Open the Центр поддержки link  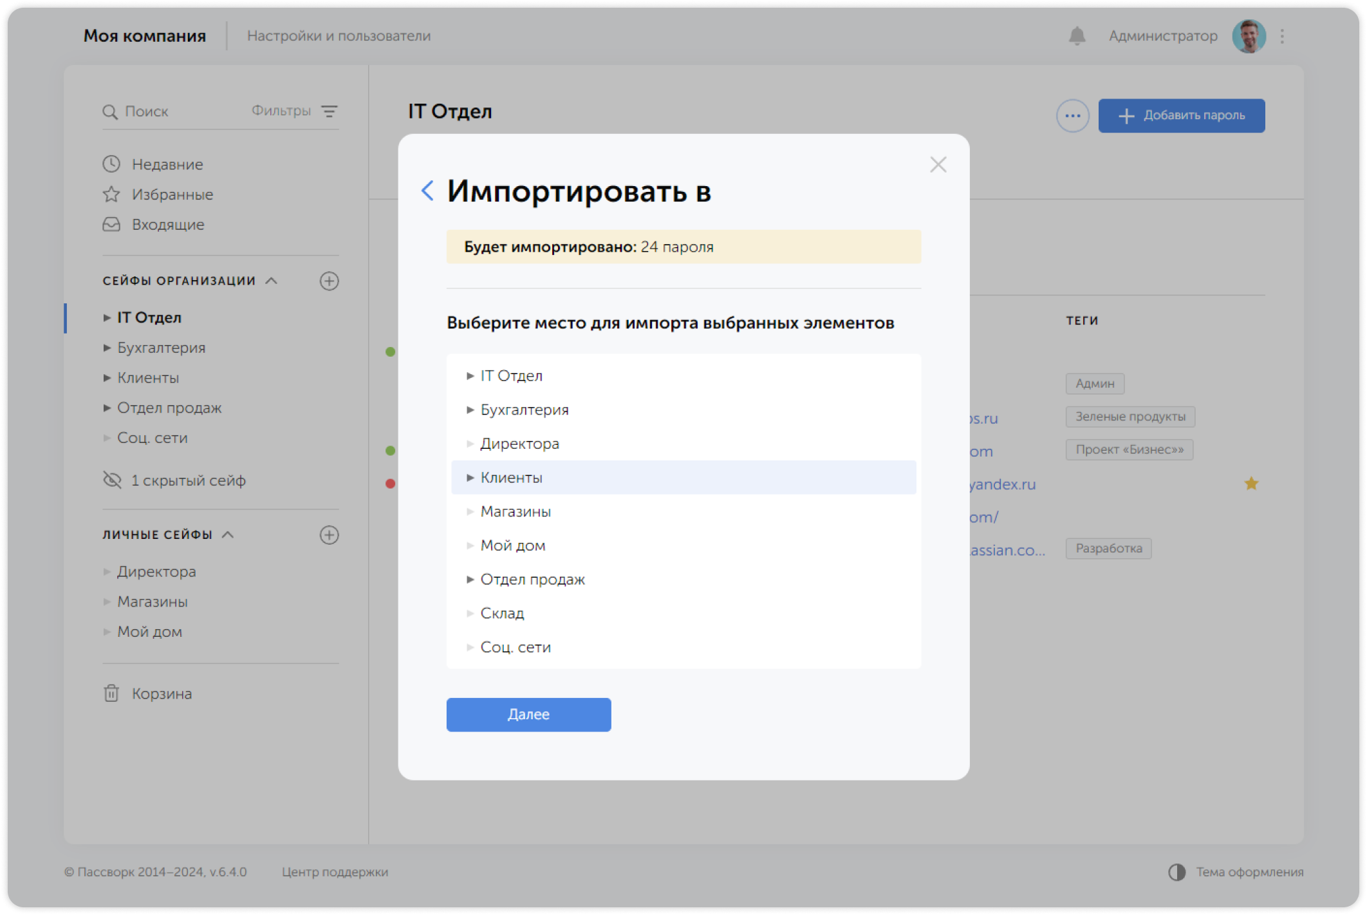coord(335,872)
